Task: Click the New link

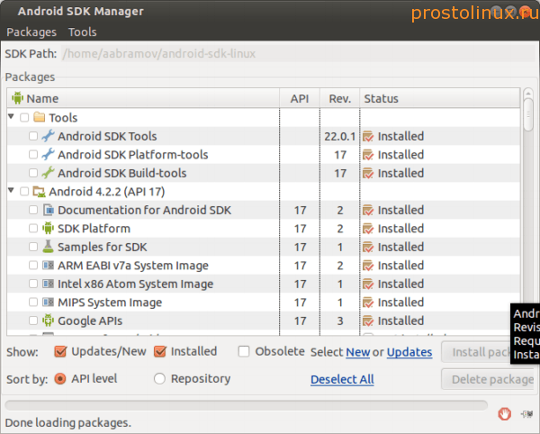Action: (x=358, y=352)
